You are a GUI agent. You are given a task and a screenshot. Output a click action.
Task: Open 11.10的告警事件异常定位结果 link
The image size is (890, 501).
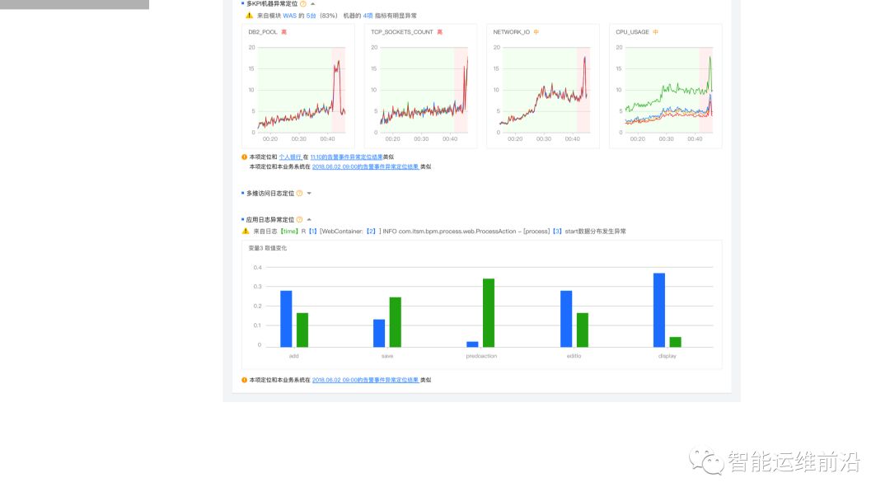[346, 157]
